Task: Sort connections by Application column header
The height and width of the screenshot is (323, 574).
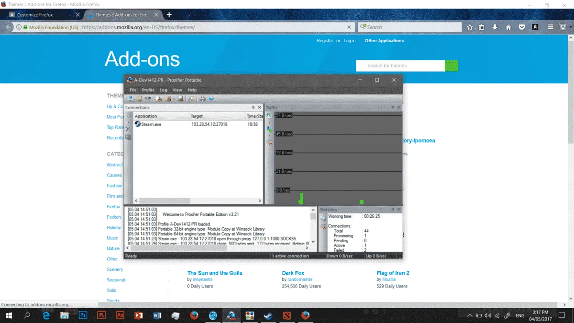Action: [161, 116]
